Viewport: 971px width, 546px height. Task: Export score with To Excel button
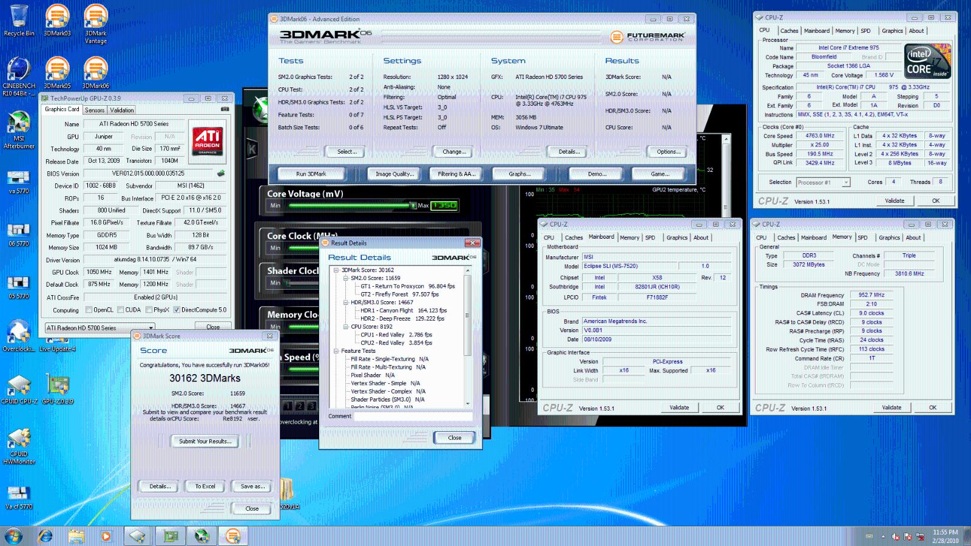pyautogui.click(x=205, y=486)
